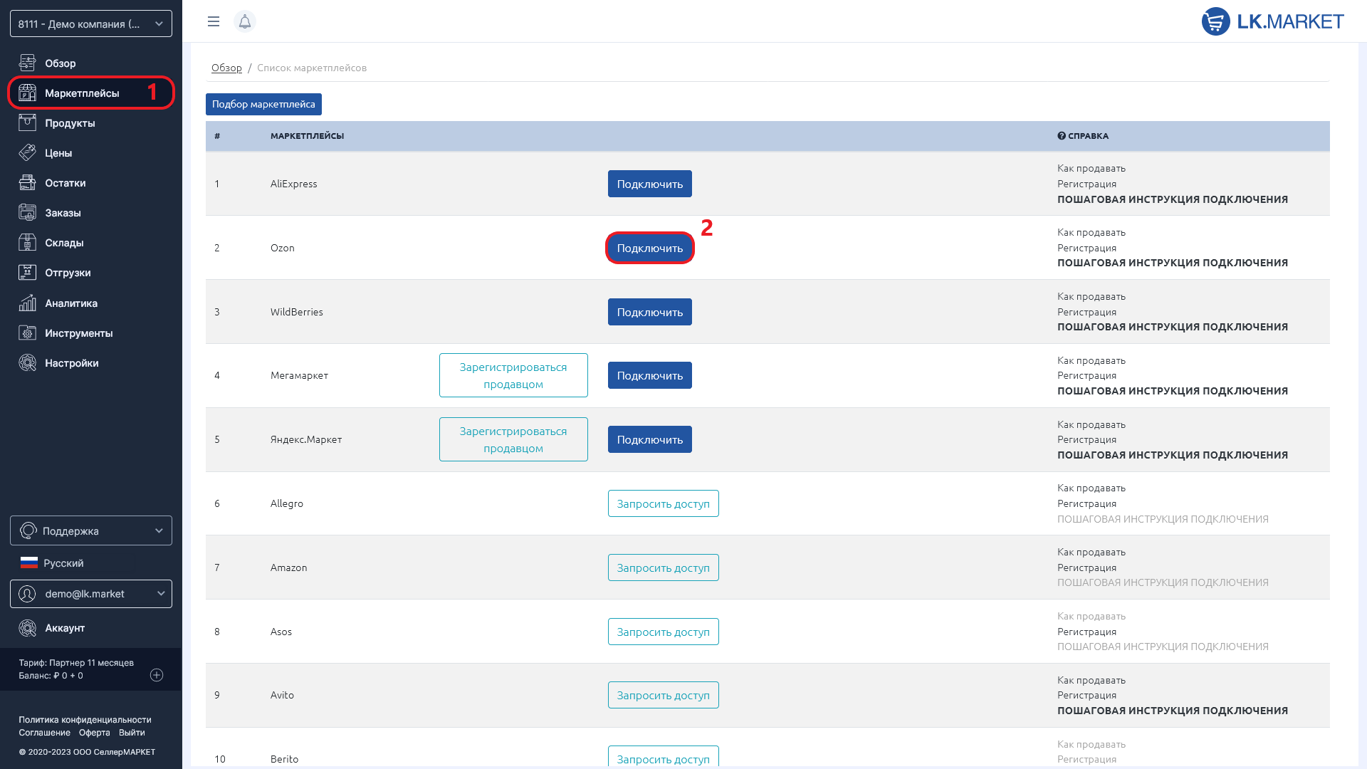This screenshot has height=769, width=1367.
Task: Click the Настройки gear icon in sidebar
Action: (x=27, y=363)
